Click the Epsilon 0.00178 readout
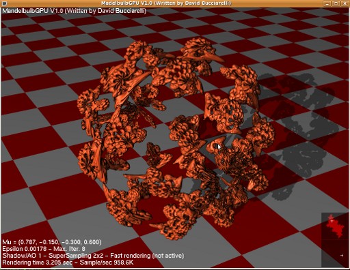 (x=25, y=249)
